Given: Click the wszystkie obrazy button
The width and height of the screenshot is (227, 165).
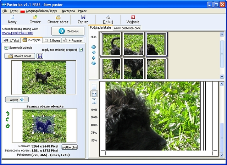Looking at the screenshot, I should click(70, 147).
